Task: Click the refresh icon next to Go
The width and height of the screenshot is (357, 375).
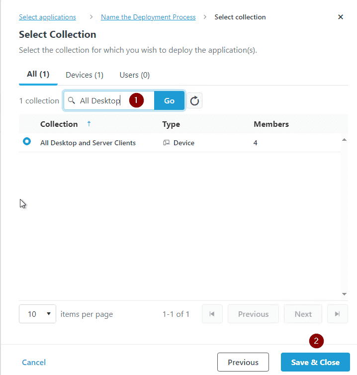Action: (x=195, y=101)
